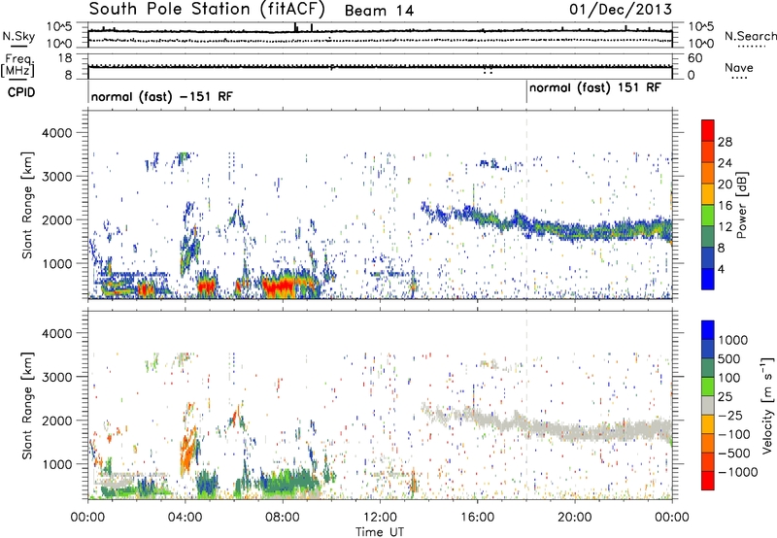Image resolution: width=777 pixels, height=538 pixels.
Task: Click the '4000' range label on power panel
Action: 57,133
